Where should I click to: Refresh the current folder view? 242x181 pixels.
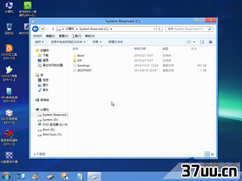pyautogui.click(x=160, y=29)
